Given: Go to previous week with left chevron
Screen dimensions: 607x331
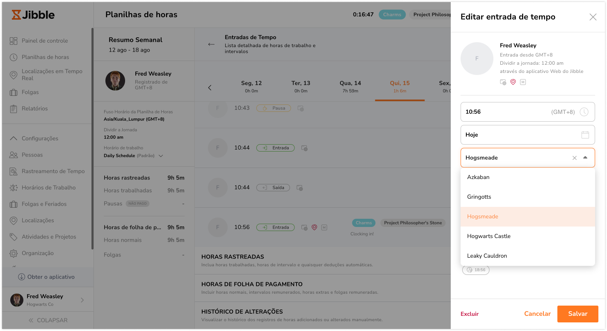Looking at the screenshot, I should (x=210, y=88).
